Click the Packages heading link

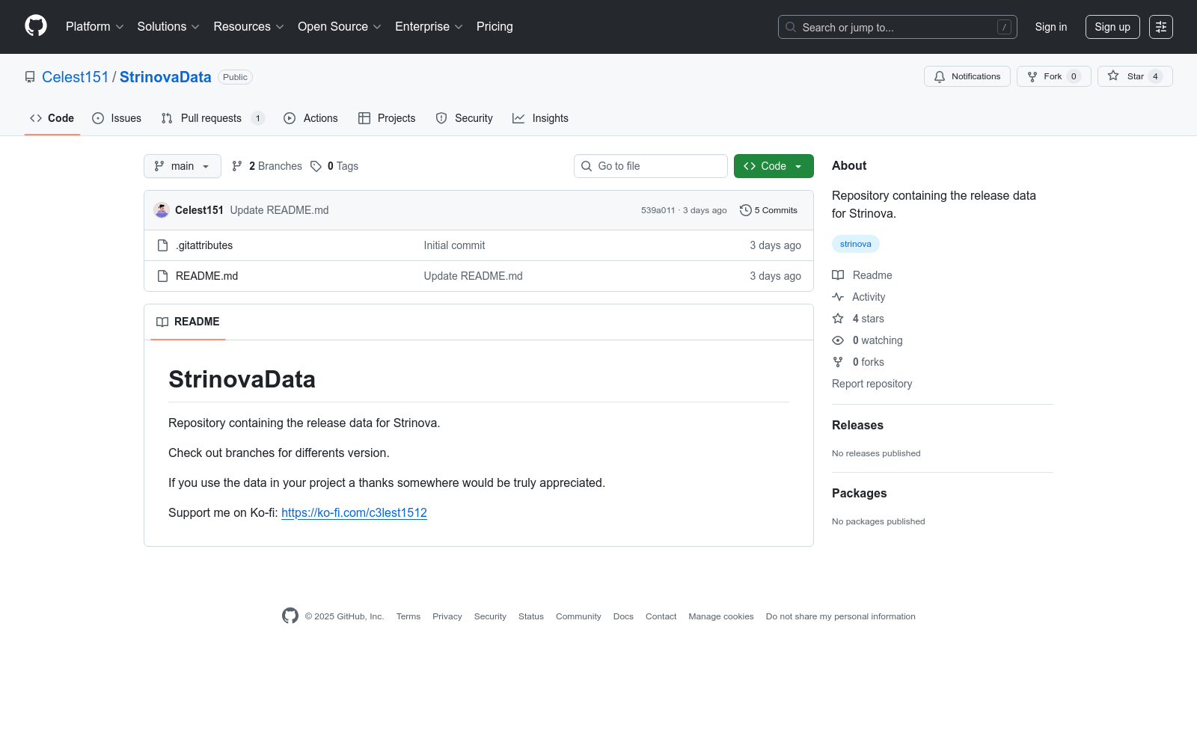coord(859,494)
